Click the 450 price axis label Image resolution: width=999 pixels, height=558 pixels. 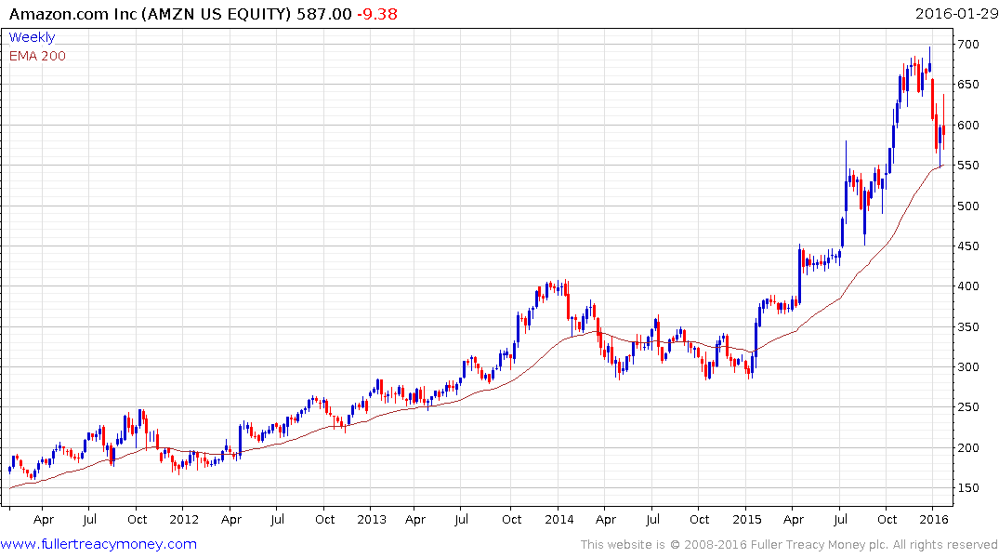pos(967,246)
